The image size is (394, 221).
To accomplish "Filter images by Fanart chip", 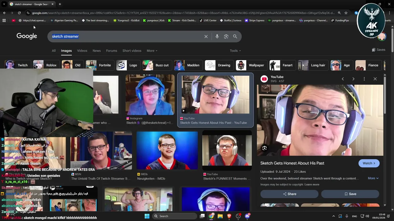I will [282, 65].
